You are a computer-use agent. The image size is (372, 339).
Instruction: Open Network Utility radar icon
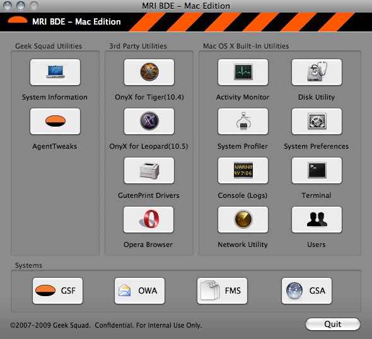[x=243, y=219]
